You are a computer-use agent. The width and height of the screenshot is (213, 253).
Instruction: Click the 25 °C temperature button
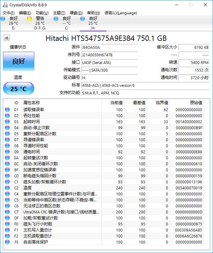tap(19, 88)
